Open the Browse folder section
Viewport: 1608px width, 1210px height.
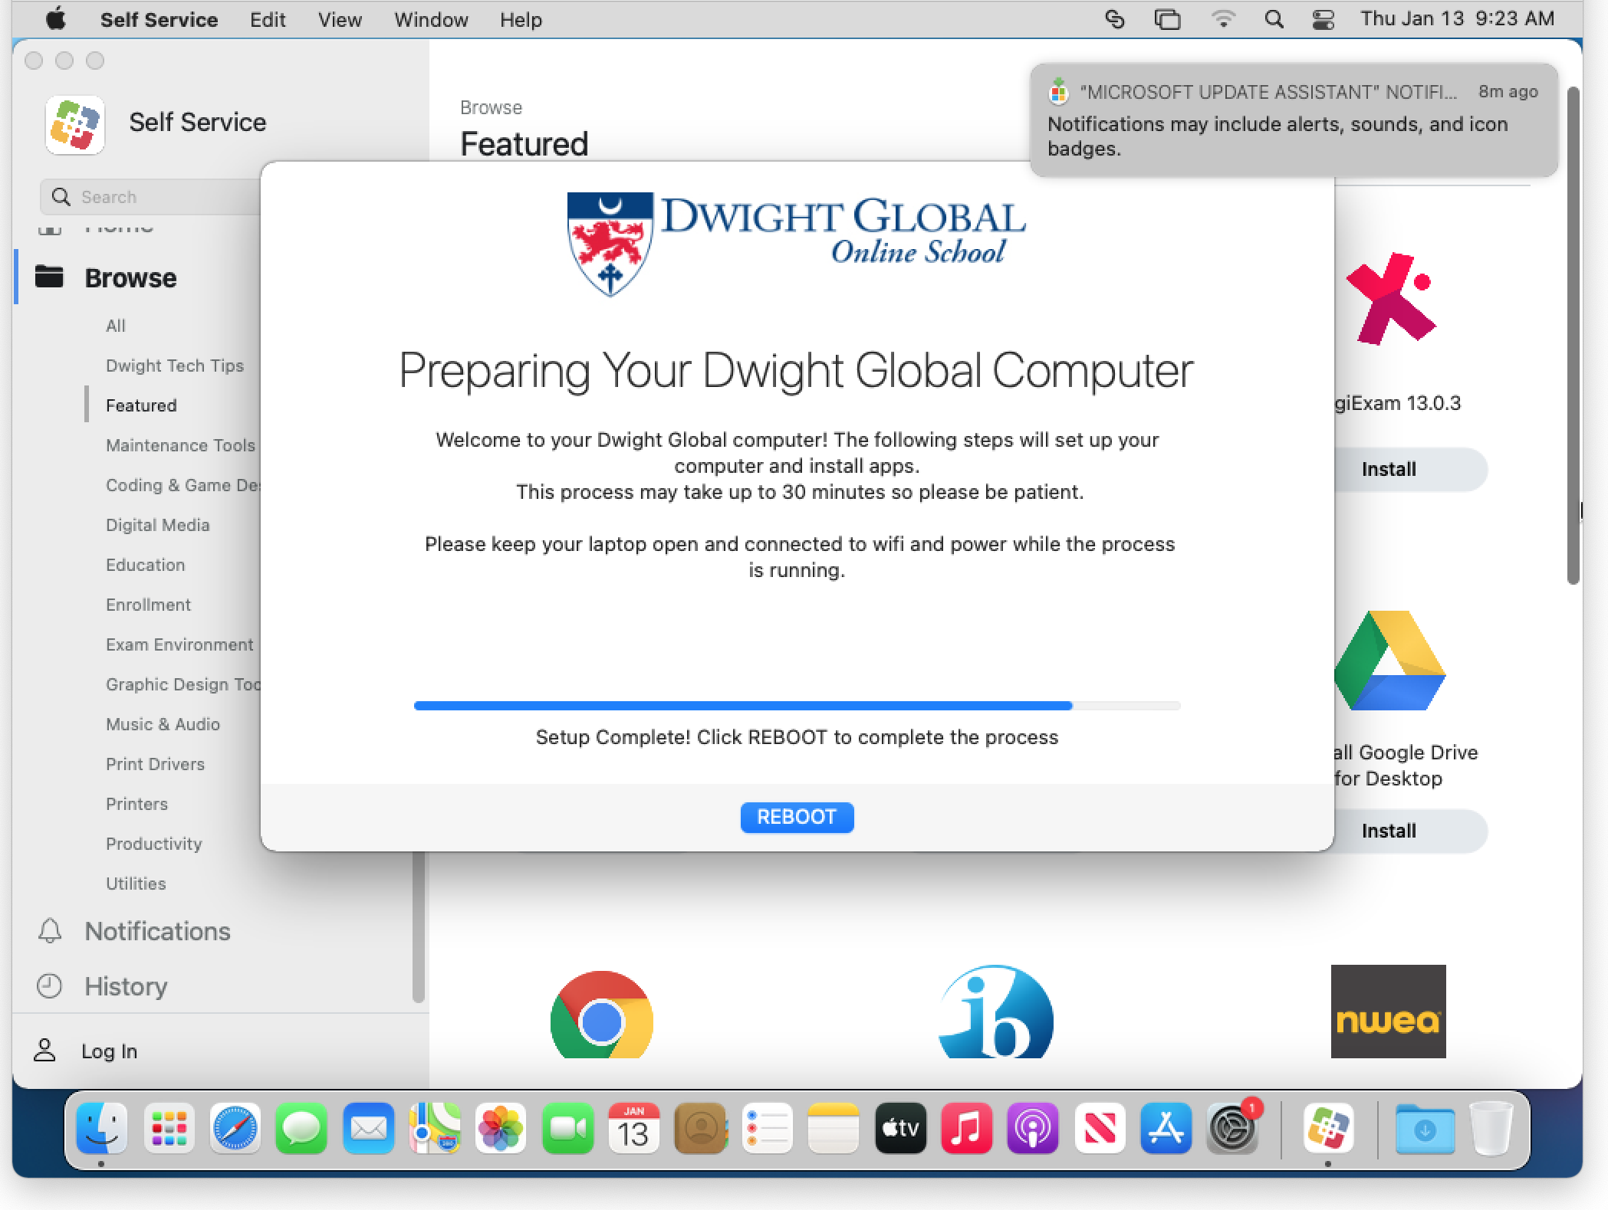[130, 278]
